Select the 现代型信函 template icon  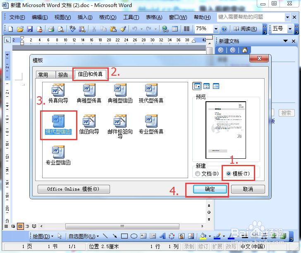pyautogui.click(x=58, y=121)
